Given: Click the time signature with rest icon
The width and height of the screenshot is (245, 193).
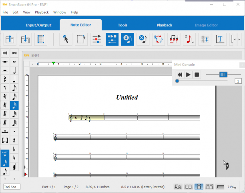Looking at the screenshot, I should (x=205, y=39).
